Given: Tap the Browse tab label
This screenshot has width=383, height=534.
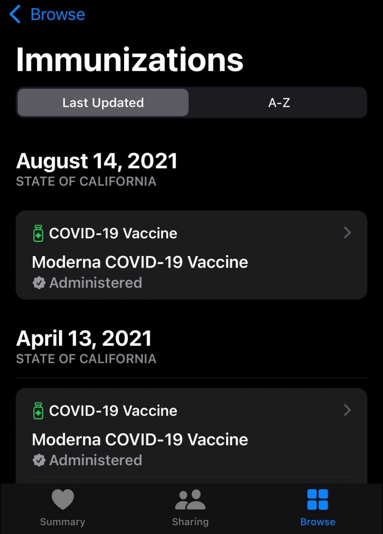Looking at the screenshot, I should (x=317, y=521).
